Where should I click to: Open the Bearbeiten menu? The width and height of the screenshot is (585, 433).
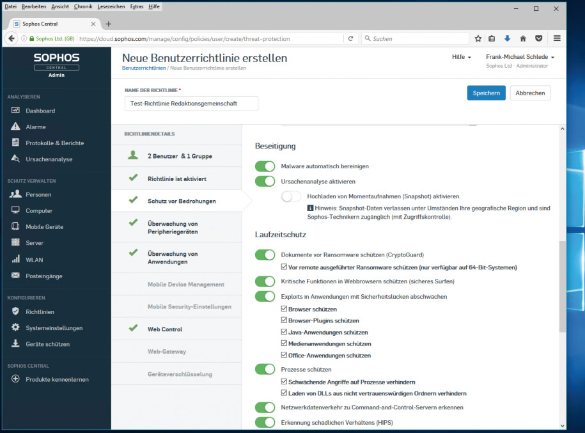[x=34, y=6]
